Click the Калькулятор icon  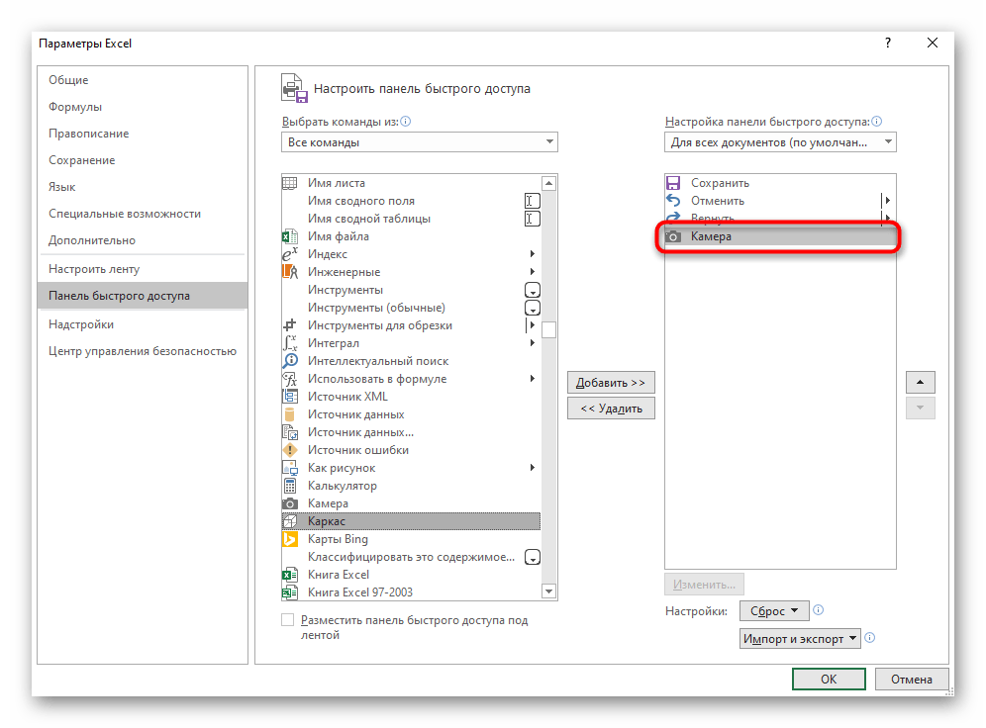pyautogui.click(x=289, y=486)
